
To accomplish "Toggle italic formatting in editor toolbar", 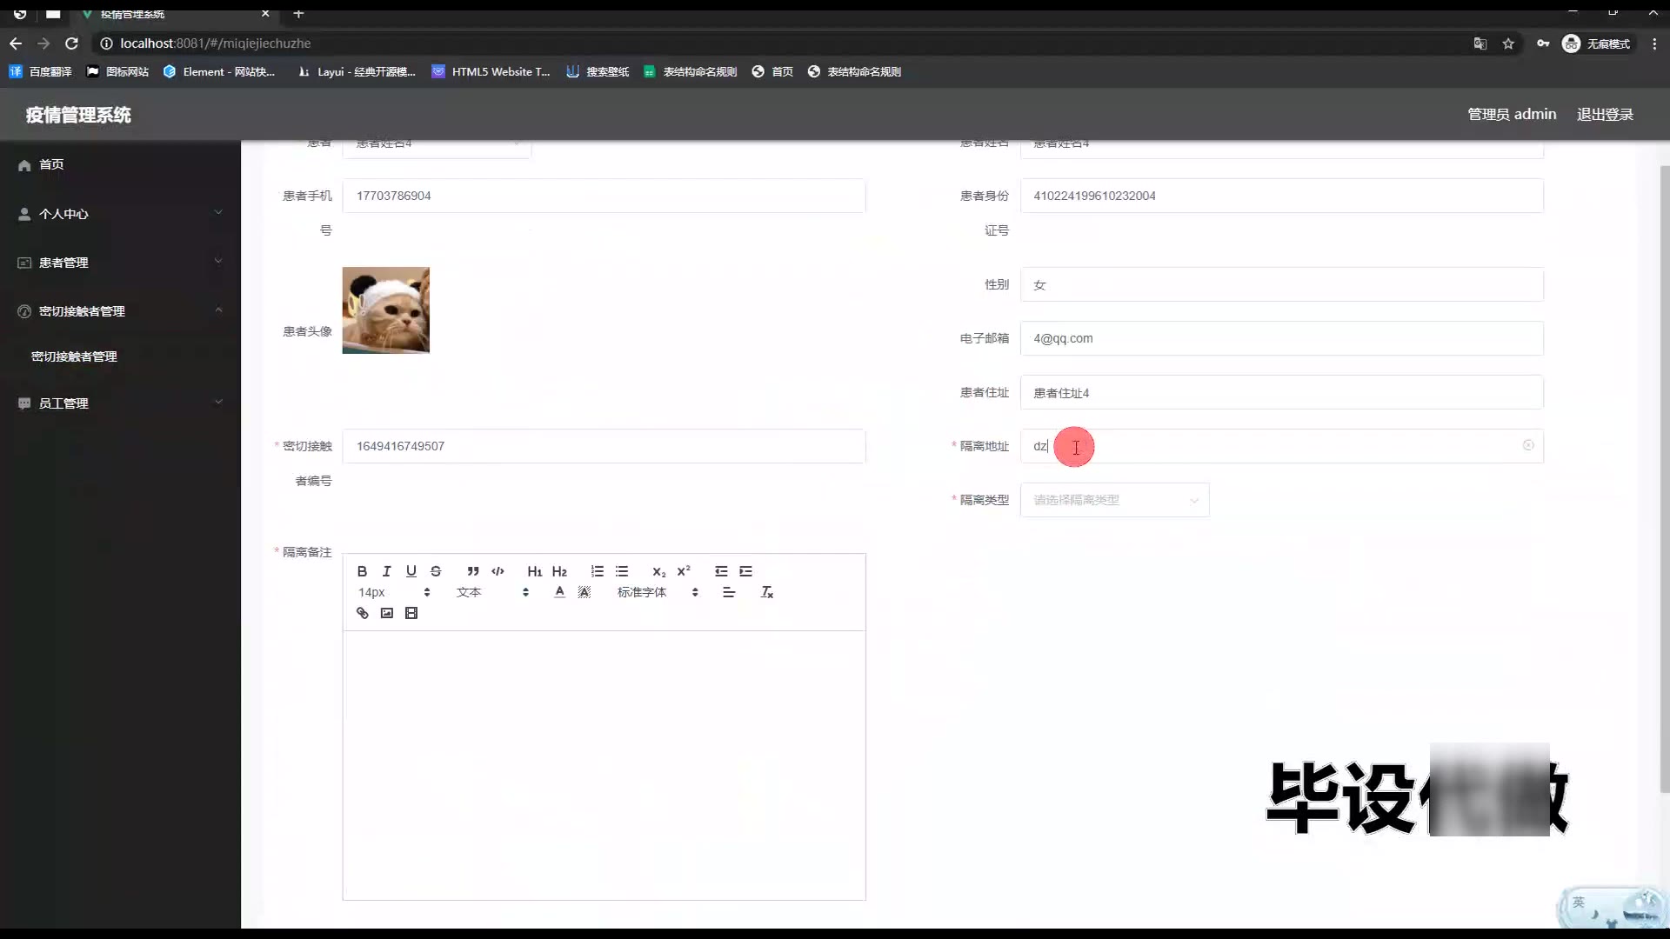I will pos(386,571).
